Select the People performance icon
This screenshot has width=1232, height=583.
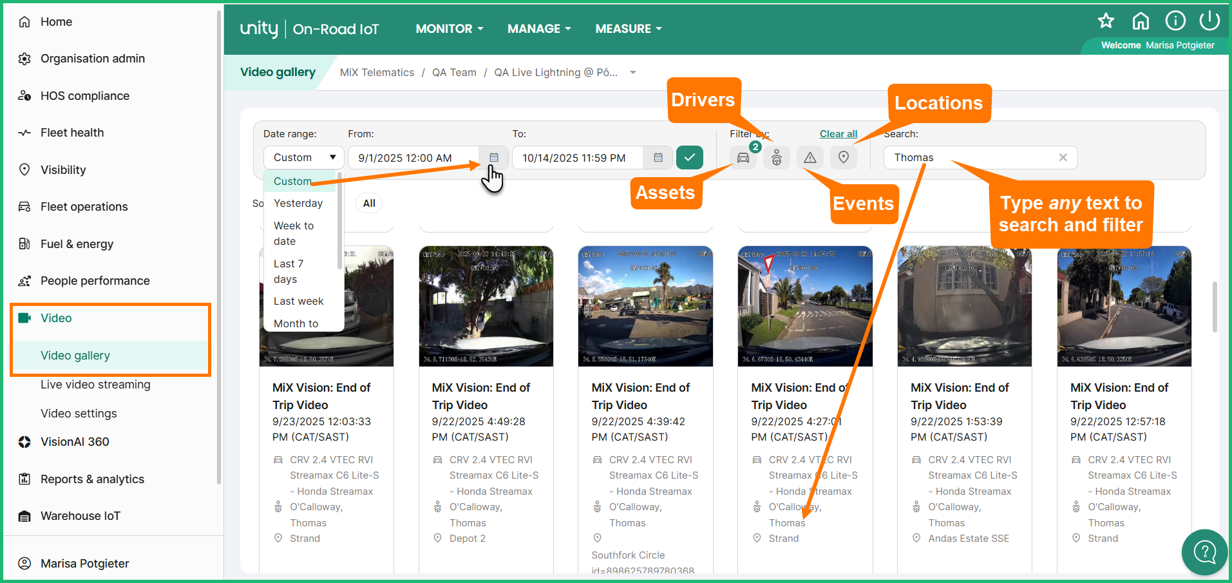pyautogui.click(x=24, y=281)
